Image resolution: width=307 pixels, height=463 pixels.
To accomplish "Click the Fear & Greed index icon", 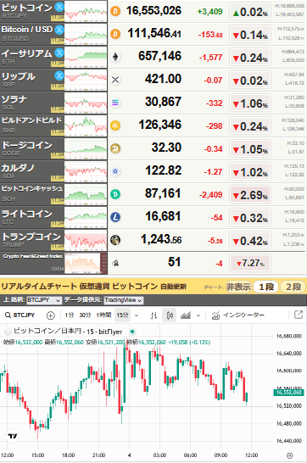I will 115,263.
